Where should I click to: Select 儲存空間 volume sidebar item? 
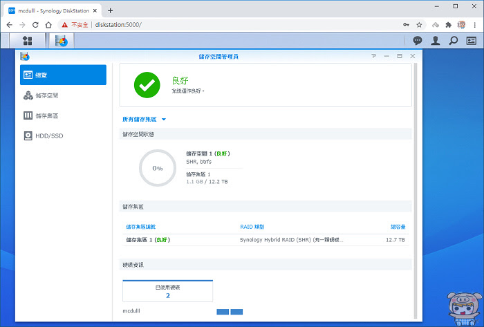(63, 95)
